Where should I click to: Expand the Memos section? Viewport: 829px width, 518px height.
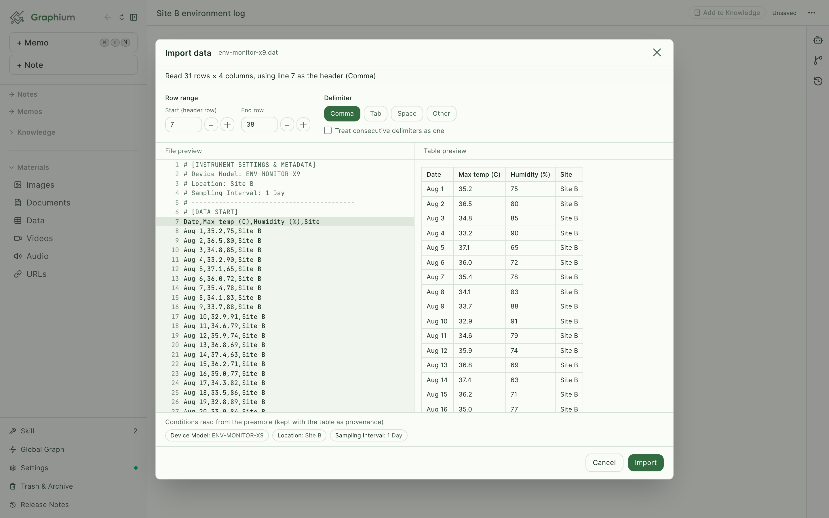click(x=26, y=112)
